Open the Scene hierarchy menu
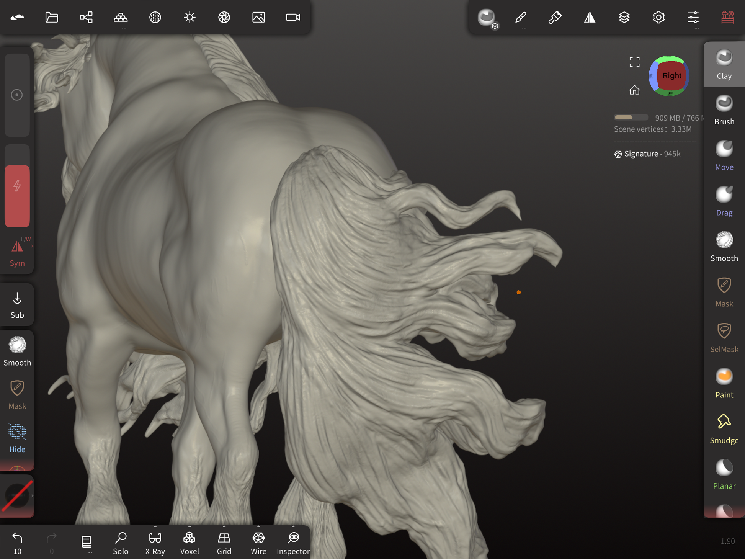 86,17
